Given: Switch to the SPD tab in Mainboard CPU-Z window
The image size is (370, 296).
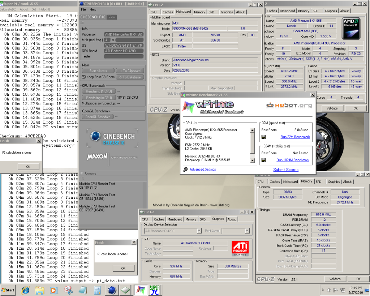Looking at the screenshot, I should [211, 12].
